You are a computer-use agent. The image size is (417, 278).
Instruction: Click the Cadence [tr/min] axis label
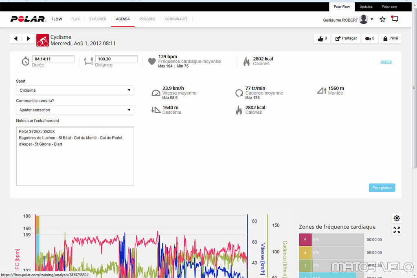[285, 259]
